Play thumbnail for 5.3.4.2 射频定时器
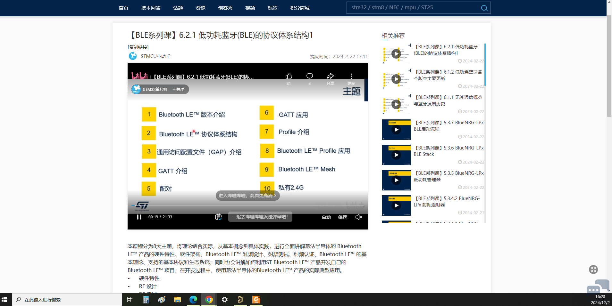The image size is (612, 306). pyautogui.click(x=396, y=205)
